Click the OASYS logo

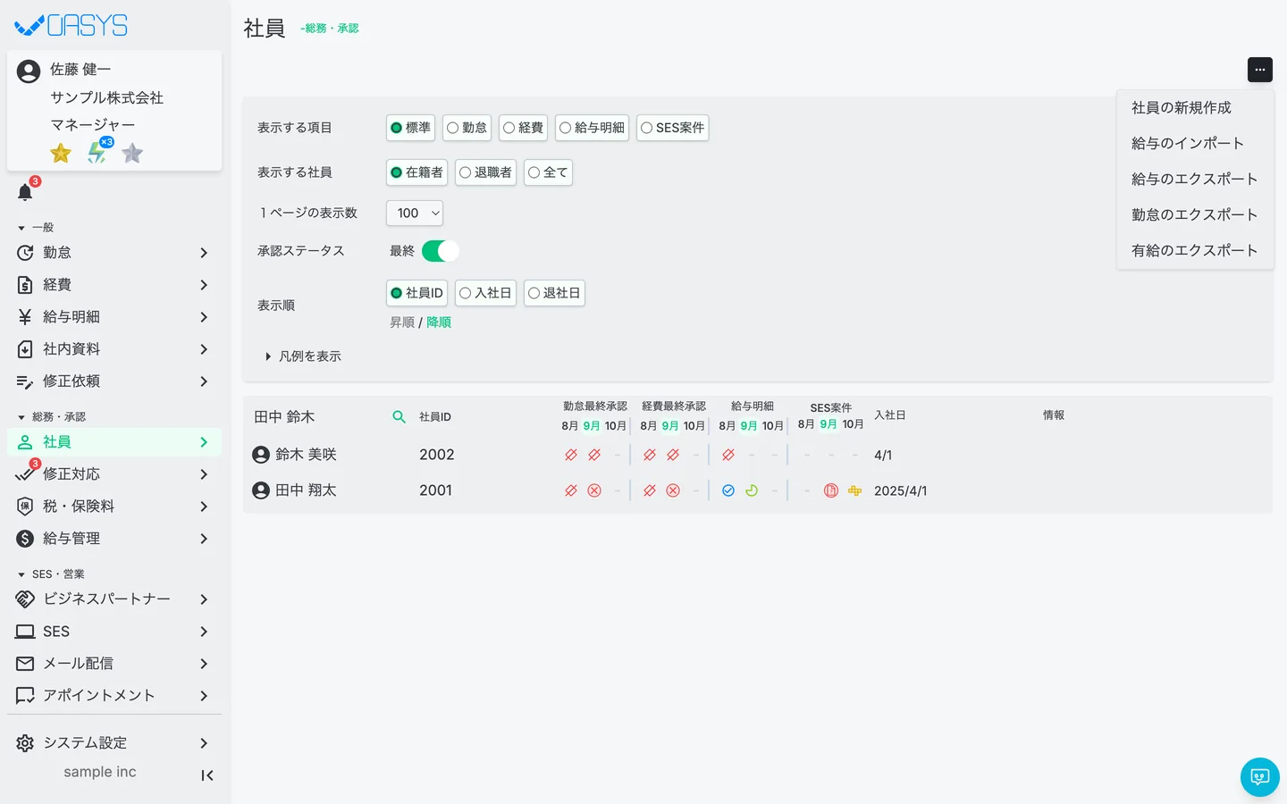click(x=71, y=26)
